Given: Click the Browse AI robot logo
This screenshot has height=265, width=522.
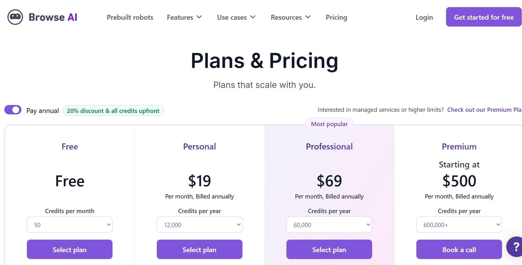Looking at the screenshot, I should pos(15,17).
